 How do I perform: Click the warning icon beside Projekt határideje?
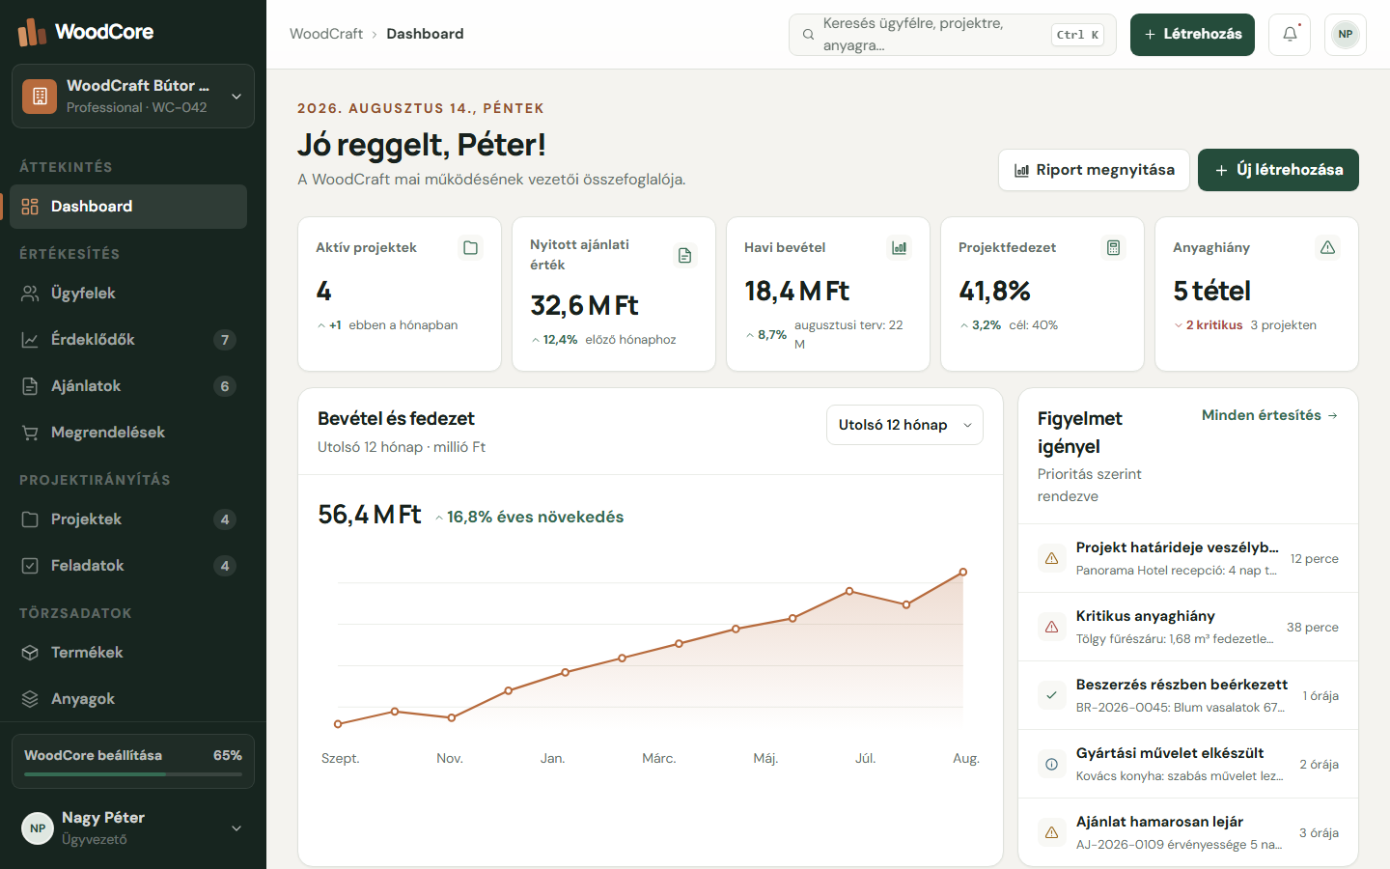point(1051,558)
